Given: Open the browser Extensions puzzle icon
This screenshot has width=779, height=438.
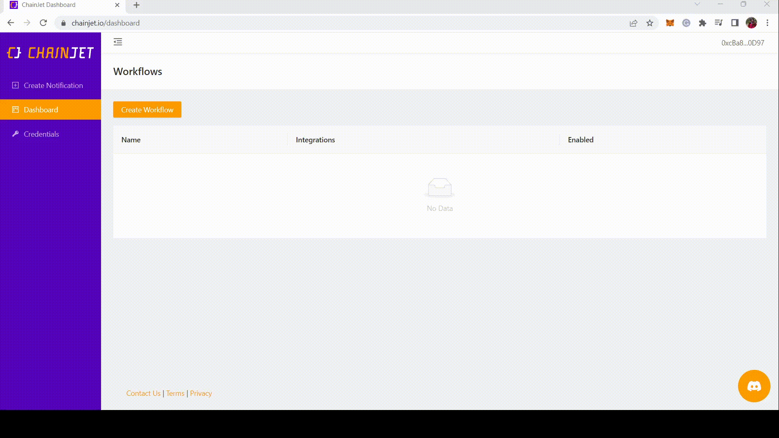Looking at the screenshot, I should tap(702, 23).
